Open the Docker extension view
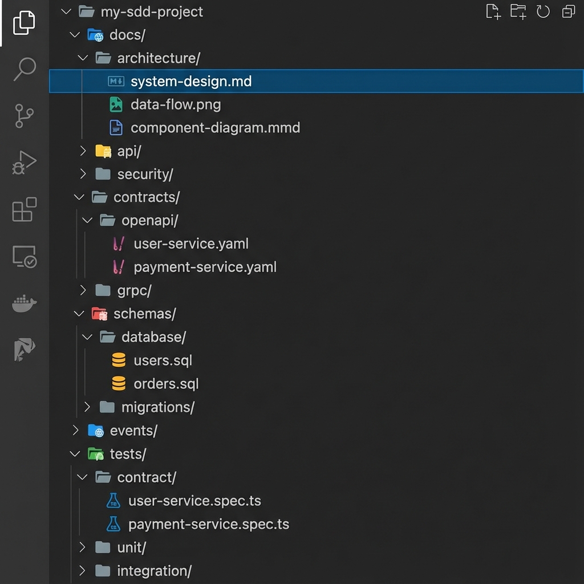The width and height of the screenshot is (584, 584). [x=23, y=303]
